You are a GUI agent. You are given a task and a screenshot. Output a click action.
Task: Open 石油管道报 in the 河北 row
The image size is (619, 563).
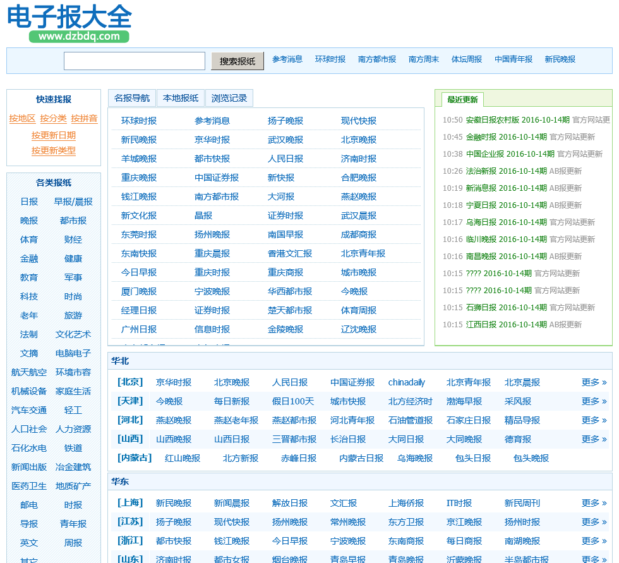point(411,420)
